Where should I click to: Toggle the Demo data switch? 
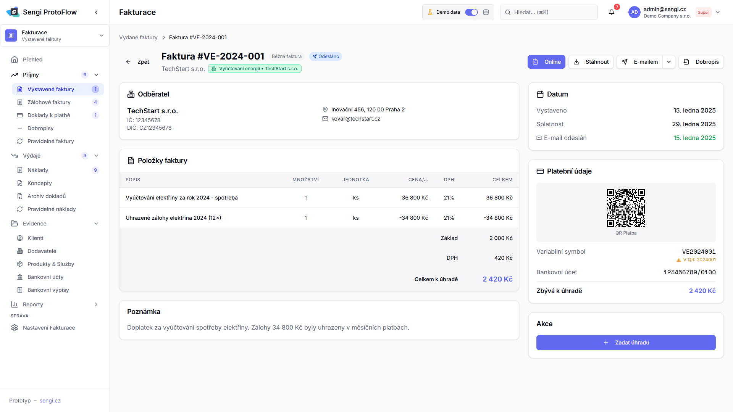point(471,12)
